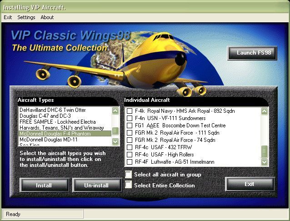Click down arrow of Individual Aircraft scrollbar
290x221 pixels.
(264, 162)
